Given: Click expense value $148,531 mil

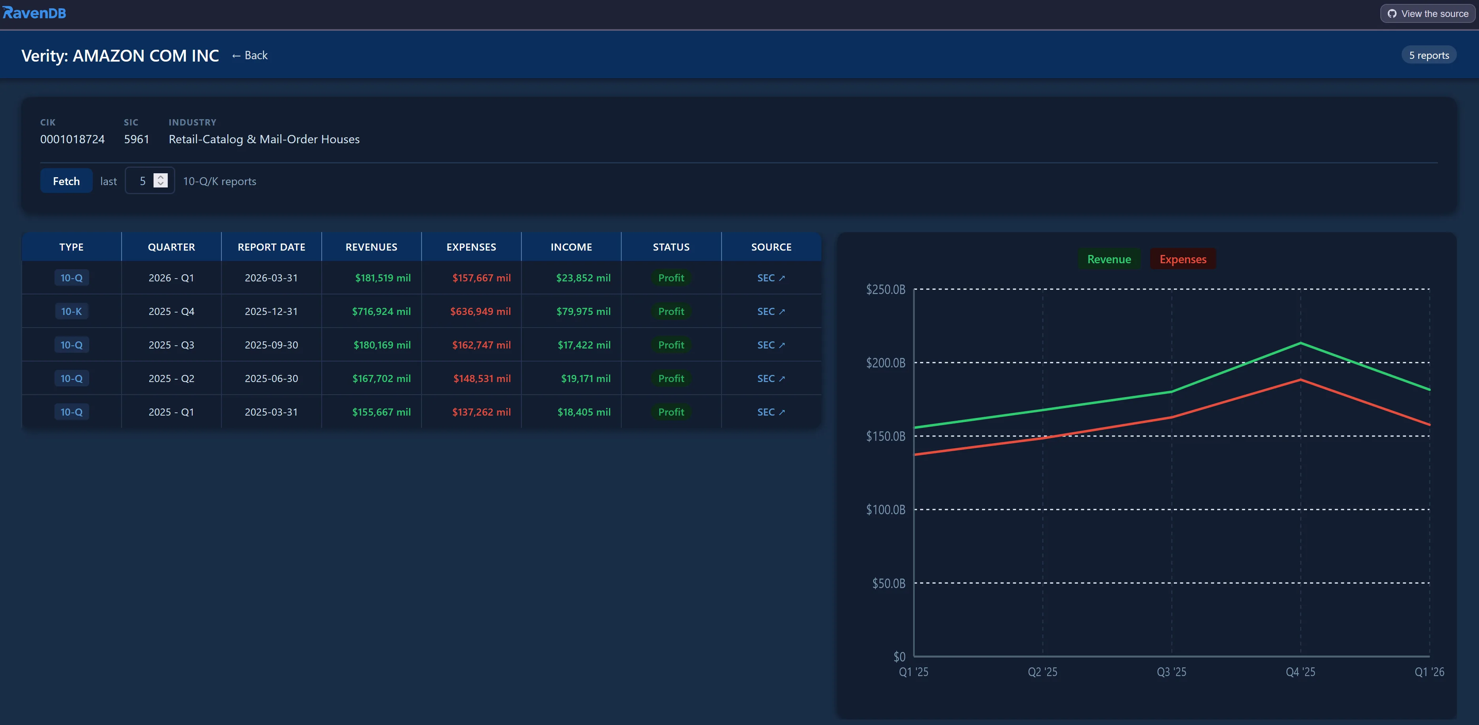Looking at the screenshot, I should point(482,378).
